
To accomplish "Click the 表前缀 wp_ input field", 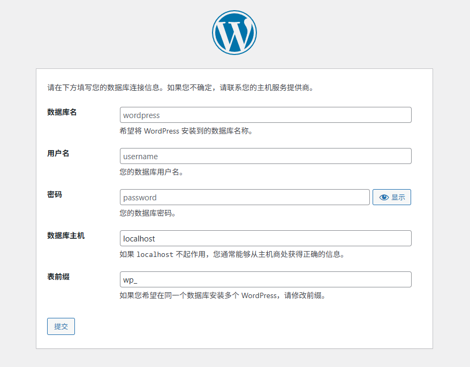I will click(266, 279).
